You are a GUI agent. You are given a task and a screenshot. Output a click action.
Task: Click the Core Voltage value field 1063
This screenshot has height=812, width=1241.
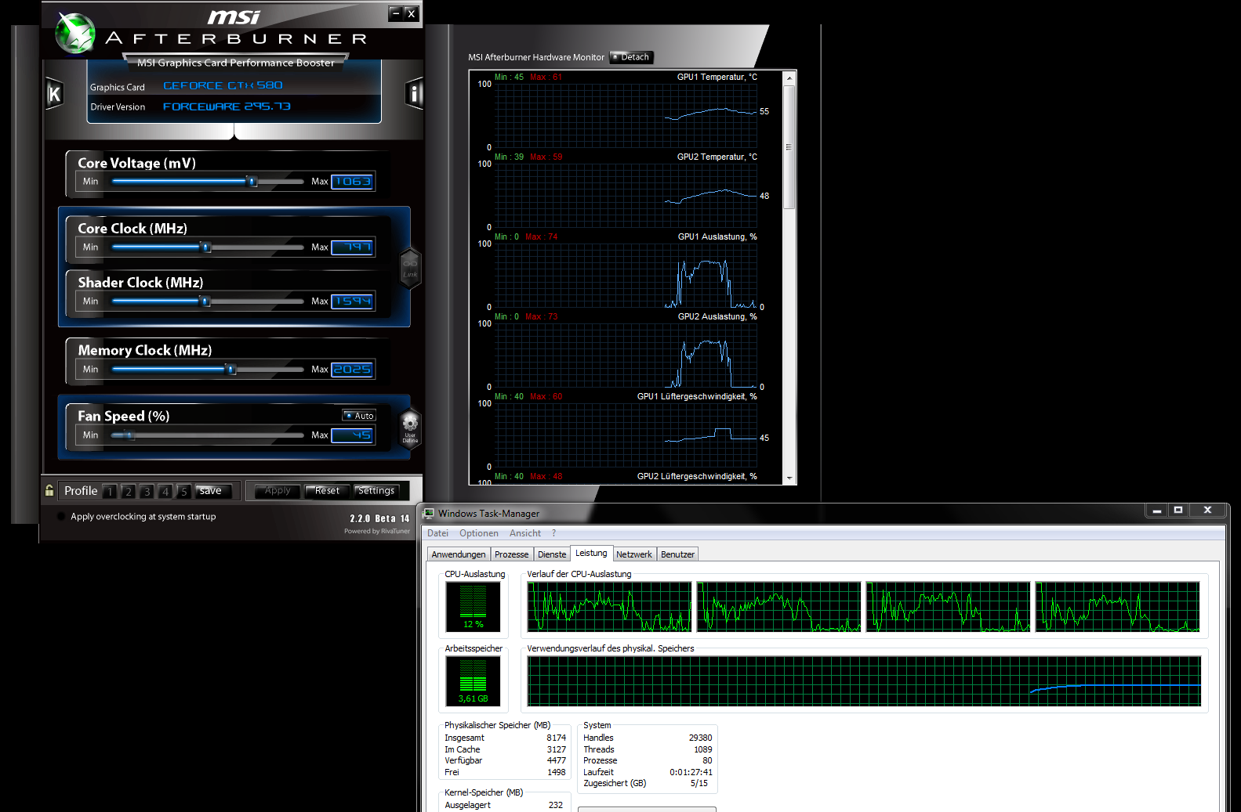tap(352, 182)
